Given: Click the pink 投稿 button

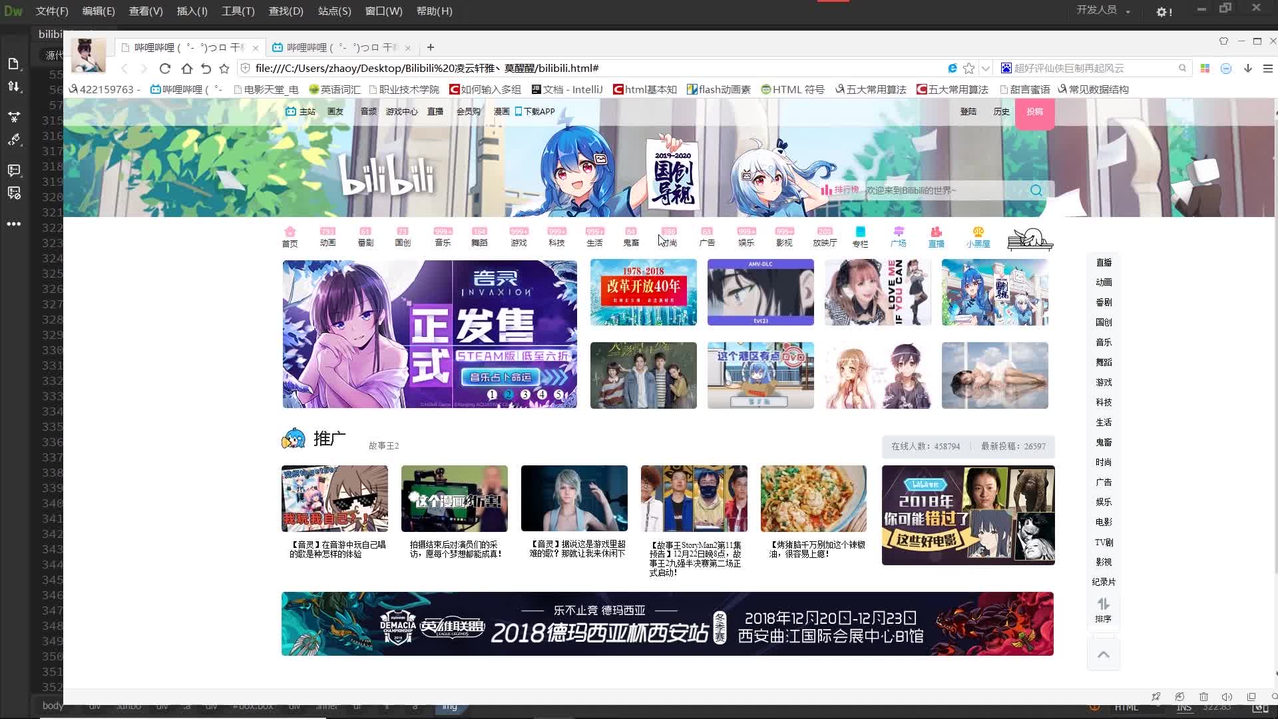Looking at the screenshot, I should coord(1034,112).
